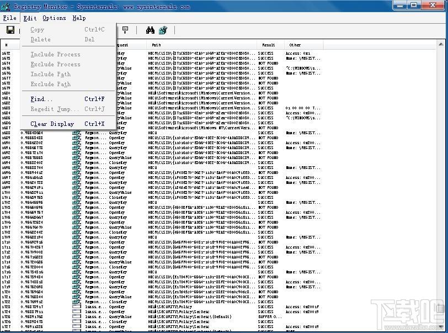Open the Options menu
448x333 pixels.
(x=54, y=18)
